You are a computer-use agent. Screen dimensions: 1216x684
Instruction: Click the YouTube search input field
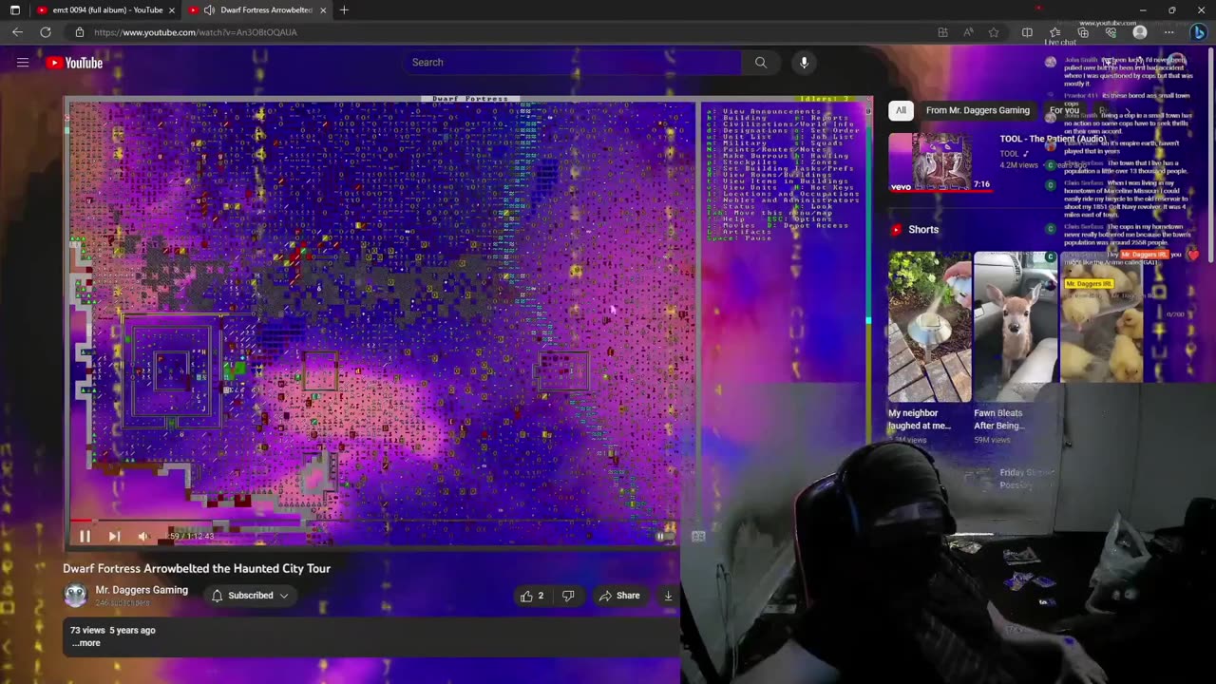pyautogui.click(x=572, y=62)
